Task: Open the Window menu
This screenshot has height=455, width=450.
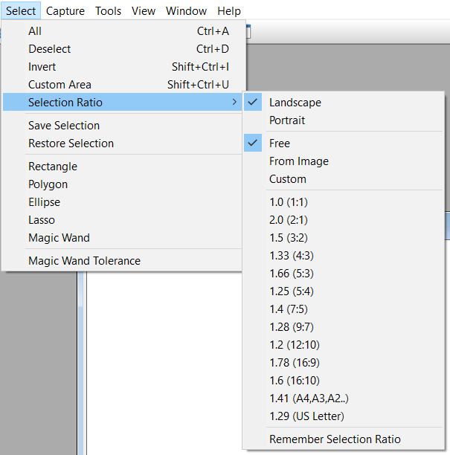Action: click(x=186, y=11)
